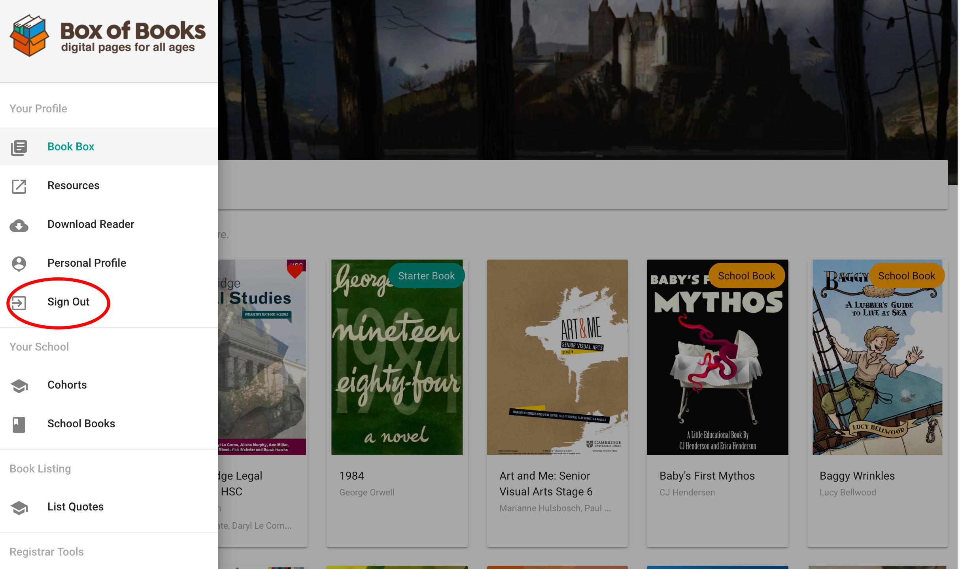Screen dimensions: 960x569
Task: Click the 'Your Profile' section heading
Action: 38,109
